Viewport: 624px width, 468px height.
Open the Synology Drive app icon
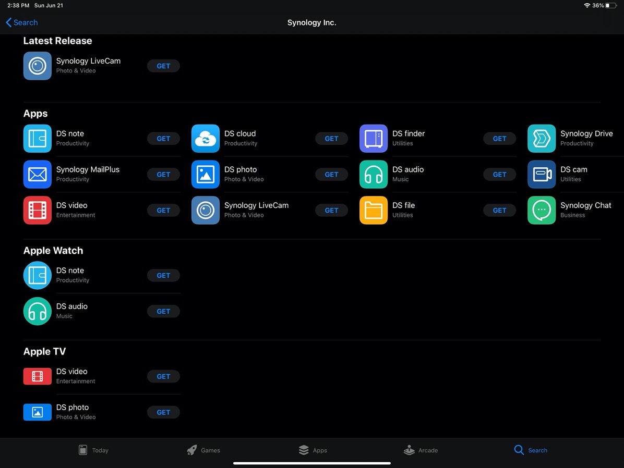(x=541, y=139)
